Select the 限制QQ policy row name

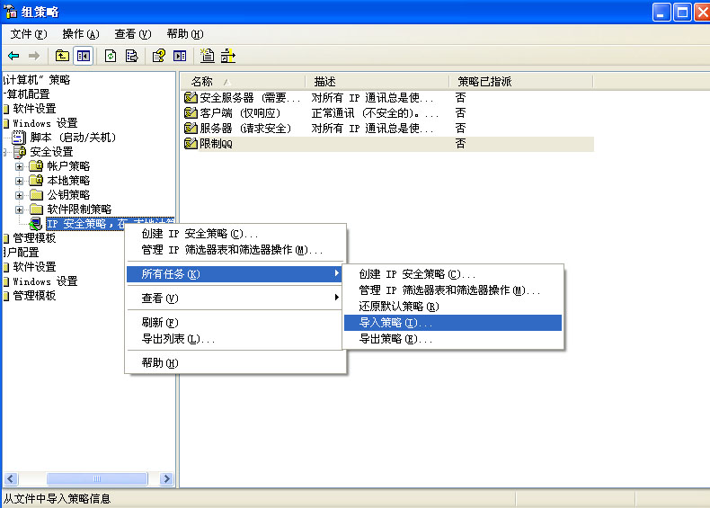[x=216, y=143]
